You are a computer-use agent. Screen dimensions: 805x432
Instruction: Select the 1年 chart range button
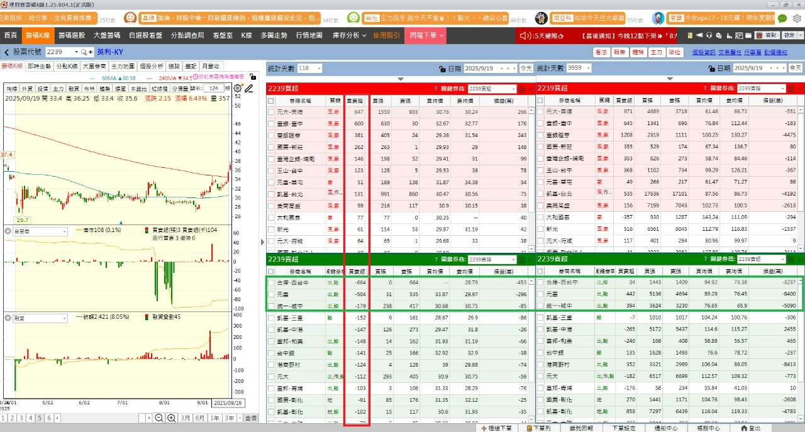[x=215, y=418]
